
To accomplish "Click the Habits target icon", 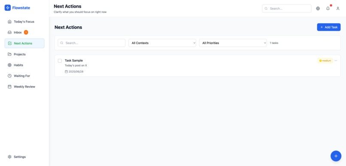I will 9,65.
